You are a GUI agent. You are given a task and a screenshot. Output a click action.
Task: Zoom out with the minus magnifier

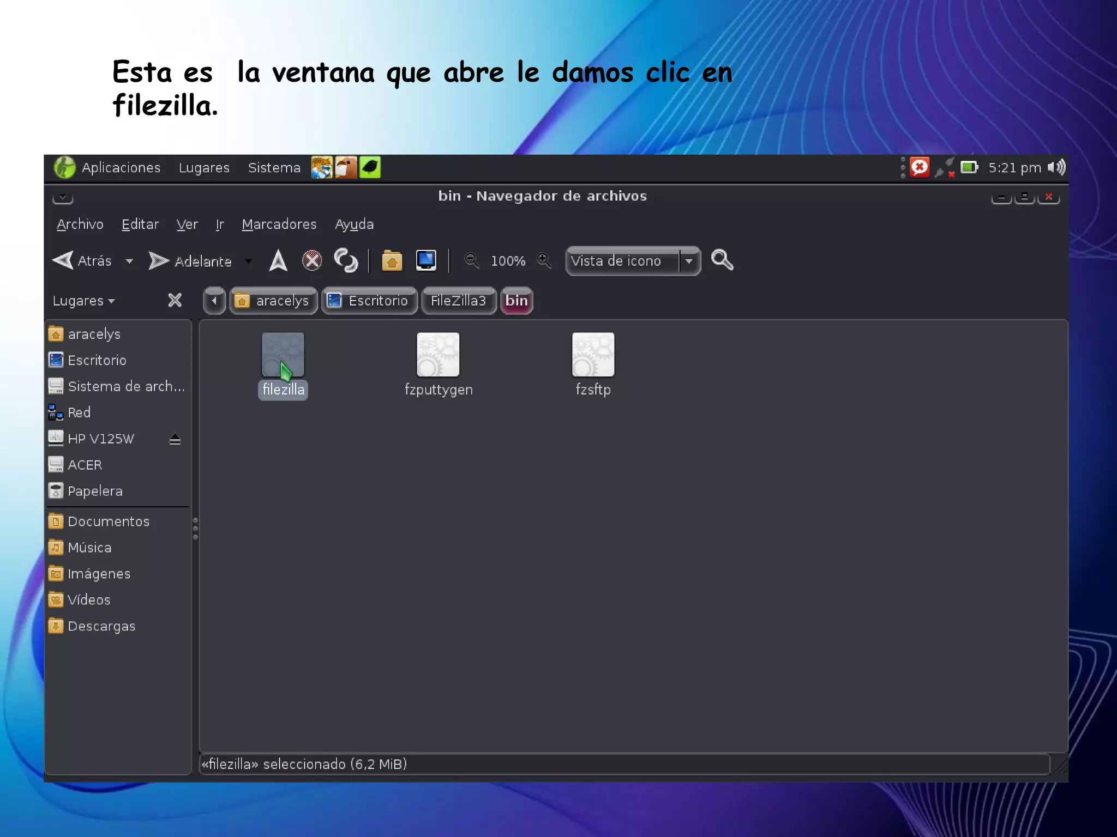coord(472,260)
